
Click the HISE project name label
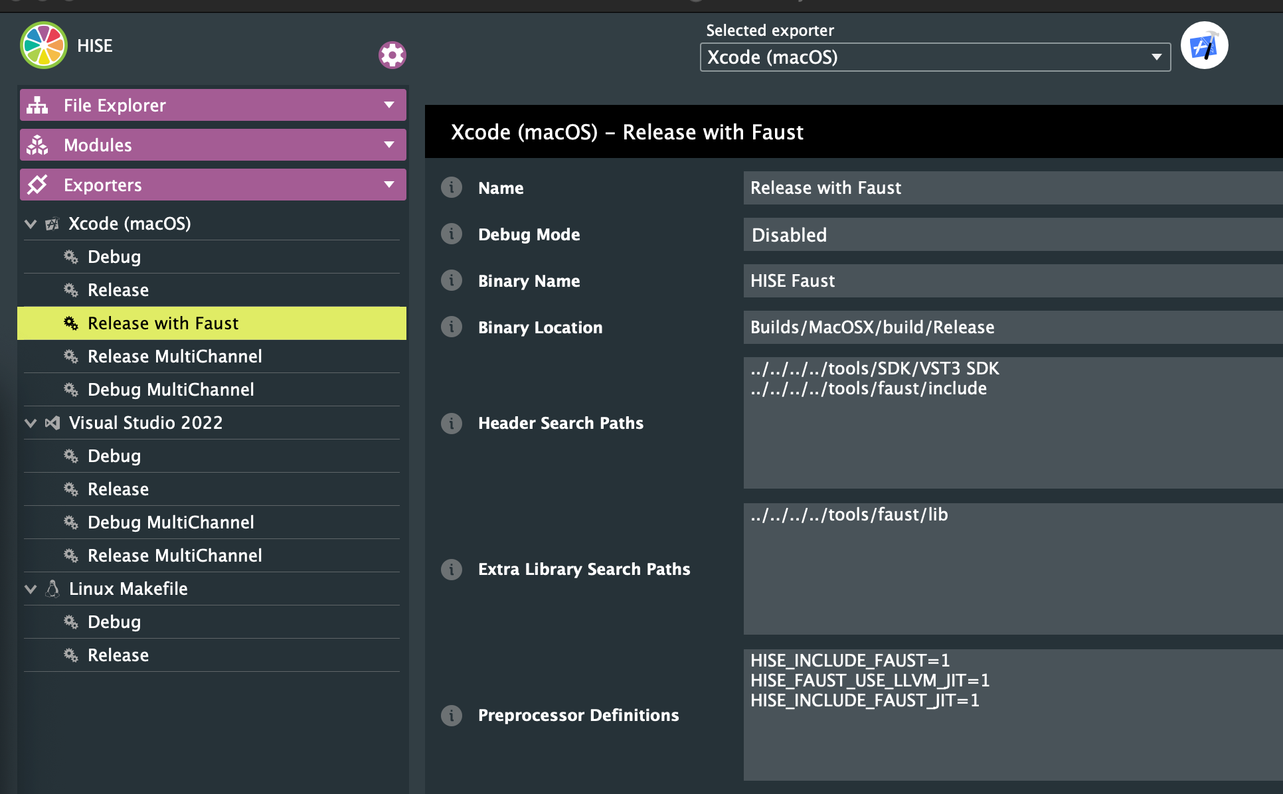(x=95, y=46)
